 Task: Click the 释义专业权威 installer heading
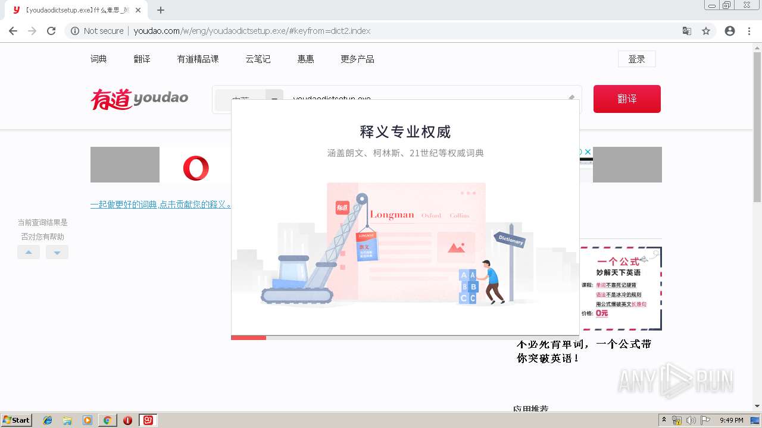[405, 132]
